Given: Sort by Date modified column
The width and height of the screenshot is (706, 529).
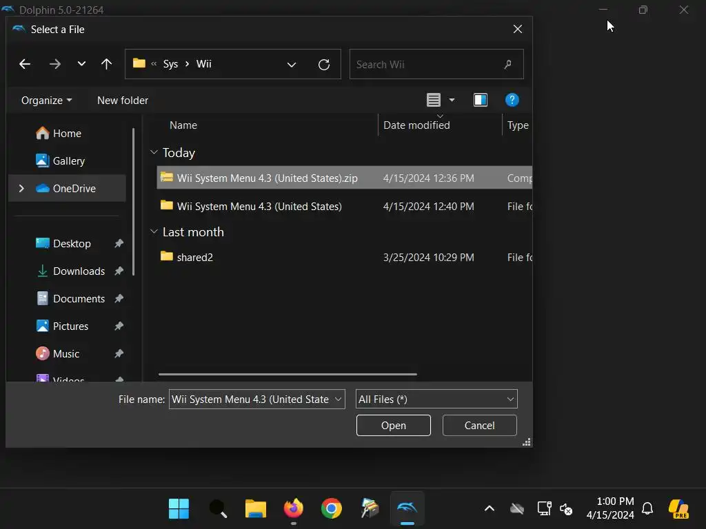Looking at the screenshot, I should (416, 125).
